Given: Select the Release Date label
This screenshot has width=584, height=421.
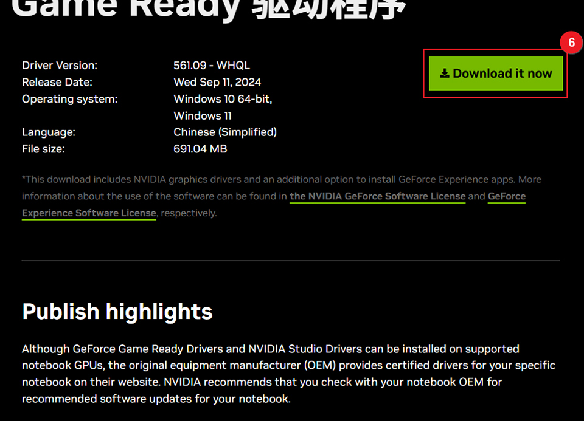Looking at the screenshot, I should (x=57, y=82).
